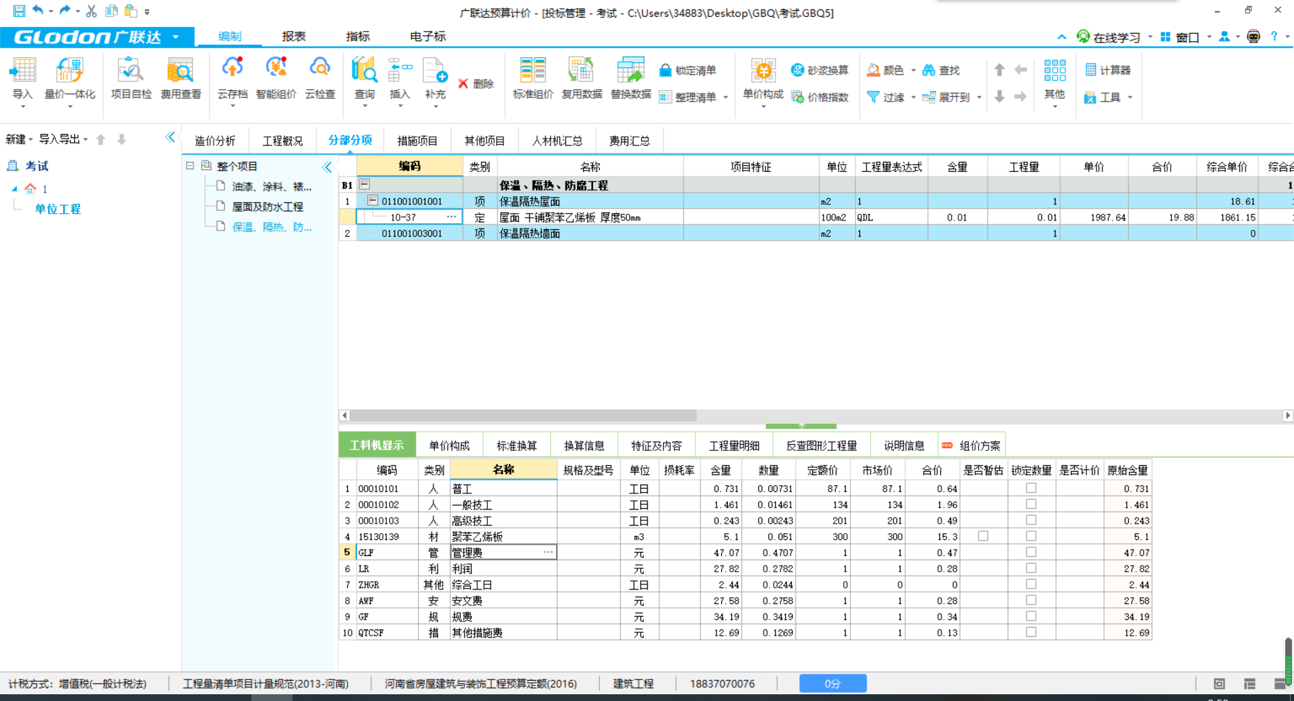Viewport: 1294px width, 701px height.
Task: Open the 导入导出 dropdown
Action: click(x=63, y=139)
